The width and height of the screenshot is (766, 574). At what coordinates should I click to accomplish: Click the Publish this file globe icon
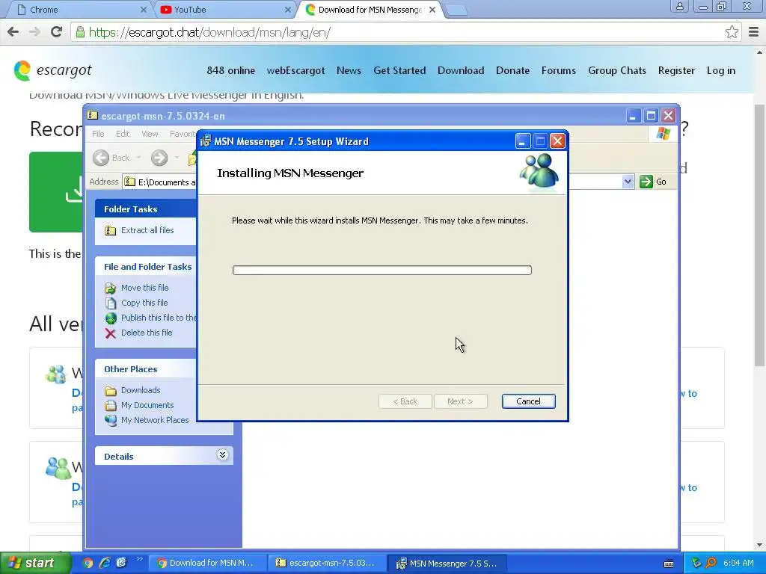point(111,318)
